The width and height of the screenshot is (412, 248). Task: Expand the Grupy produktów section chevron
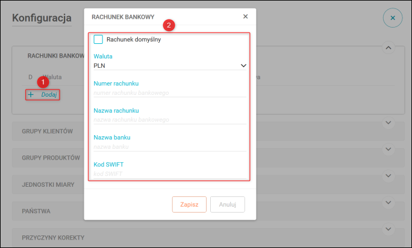[389, 150]
